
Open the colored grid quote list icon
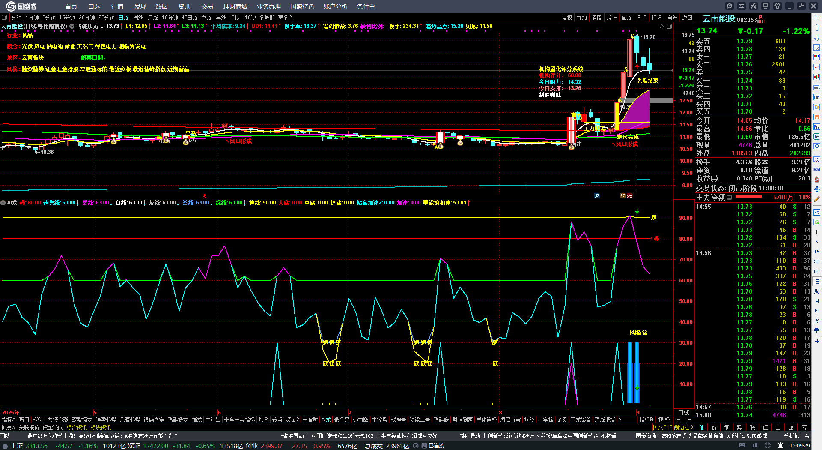click(817, 57)
